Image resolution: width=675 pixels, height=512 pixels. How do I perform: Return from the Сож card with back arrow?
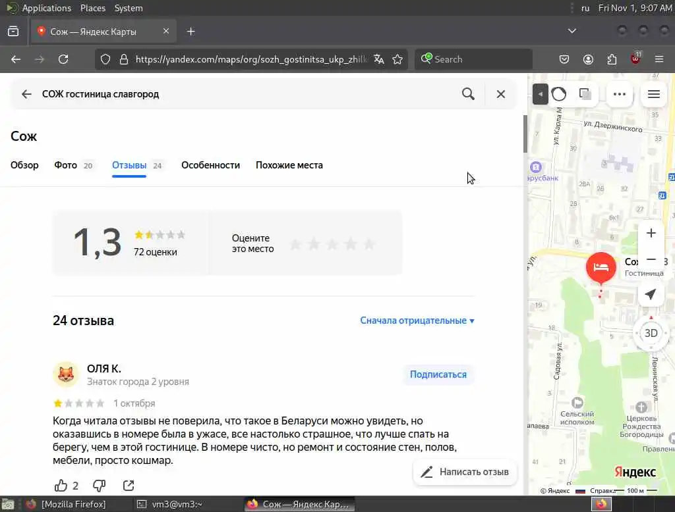26,94
